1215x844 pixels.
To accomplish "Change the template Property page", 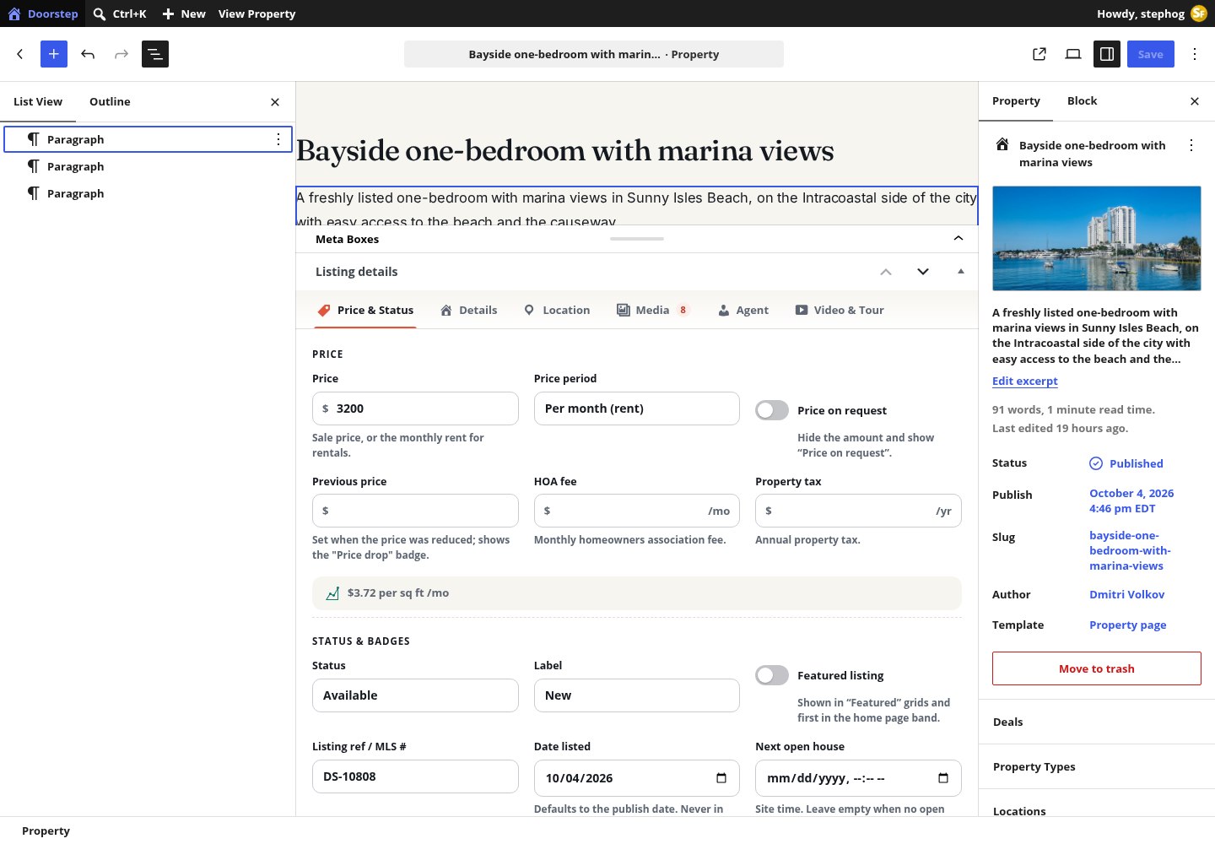I will point(1127,625).
